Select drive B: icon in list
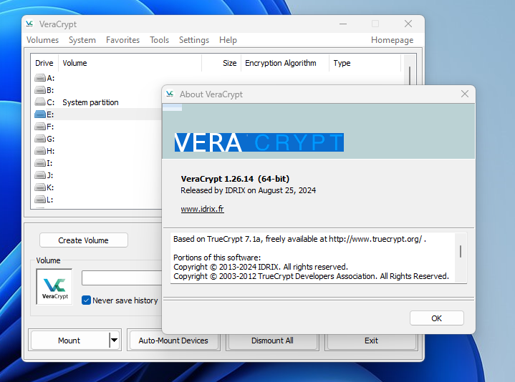The height and width of the screenshot is (382, 515). (x=40, y=90)
